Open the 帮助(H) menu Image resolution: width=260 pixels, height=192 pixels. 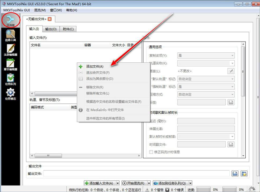pyautogui.click(x=71, y=10)
